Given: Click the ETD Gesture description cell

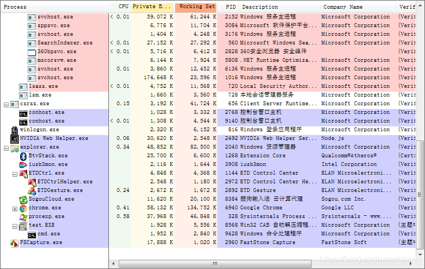Looking at the screenshot, I should coord(258,190).
